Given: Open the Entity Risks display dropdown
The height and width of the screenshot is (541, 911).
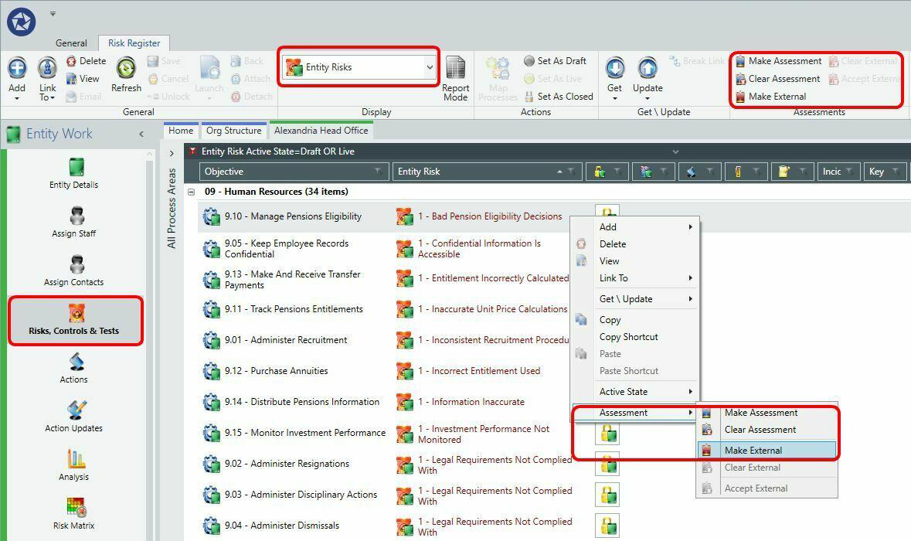Looking at the screenshot, I should (430, 67).
